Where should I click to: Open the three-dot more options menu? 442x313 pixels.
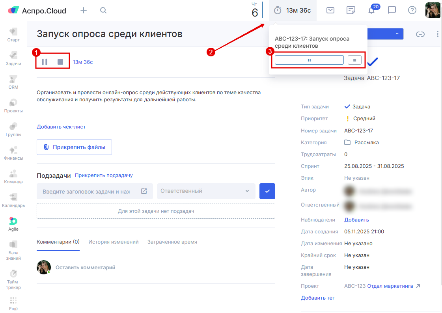point(438,34)
